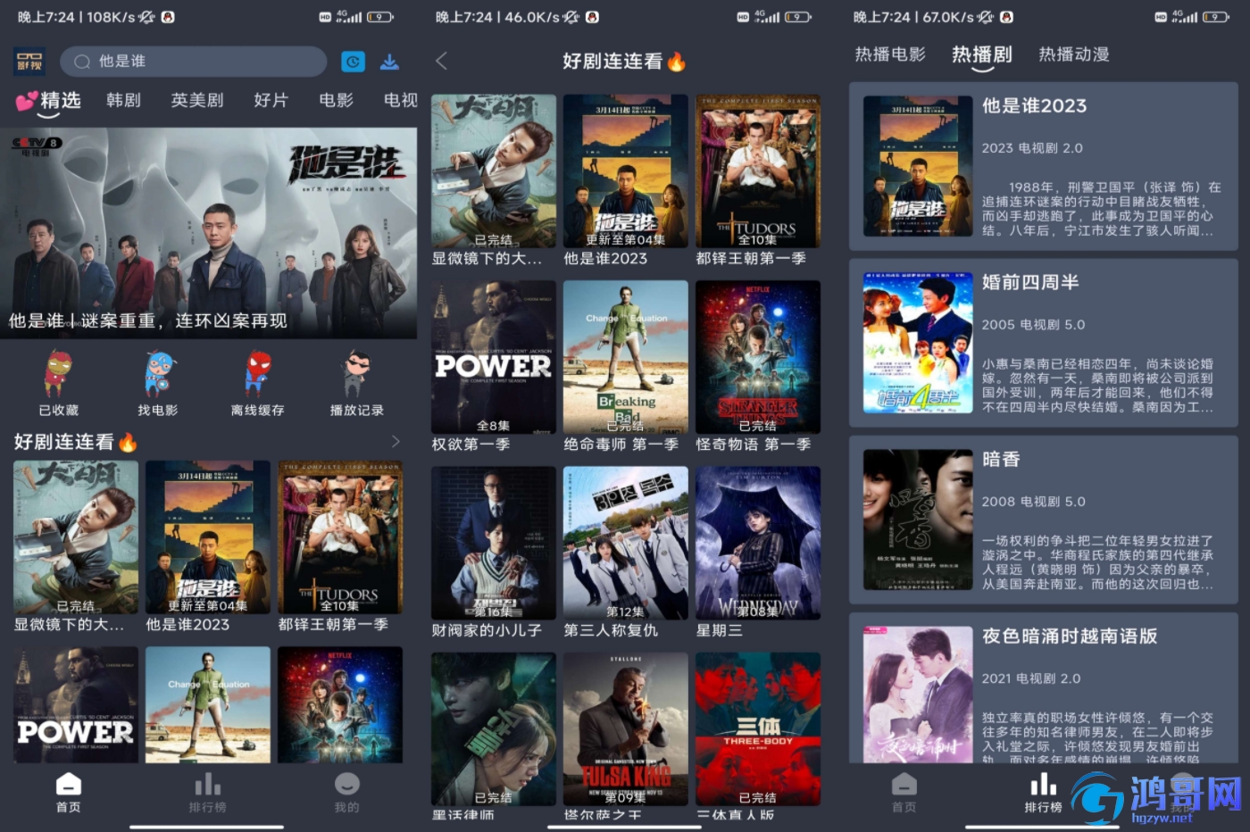Image resolution: width=1250 pixels, height=832 pixels.
Task: Open 暗香 ranking entry
Action: (1044, 520)
